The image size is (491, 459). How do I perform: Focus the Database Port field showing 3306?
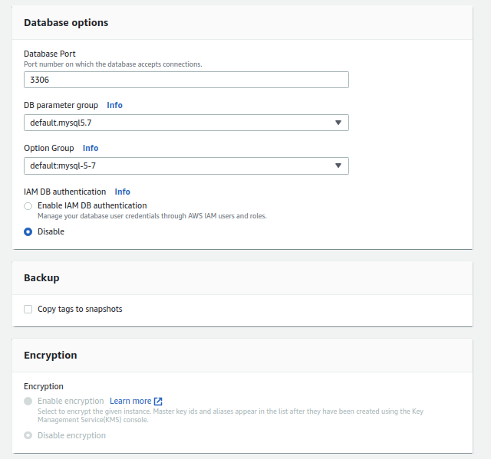pos(186,80)
